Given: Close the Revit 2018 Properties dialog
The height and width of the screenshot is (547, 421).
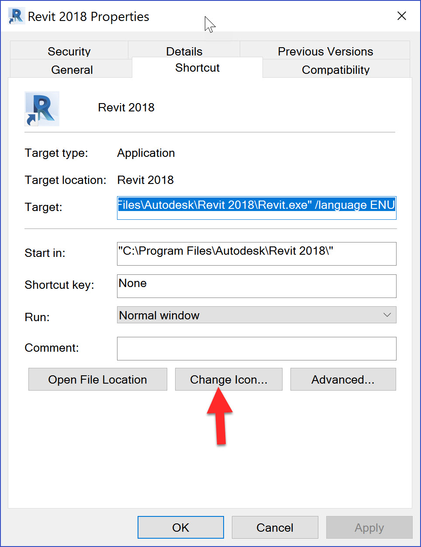Looking at the screenshot, I should (402, 16).
